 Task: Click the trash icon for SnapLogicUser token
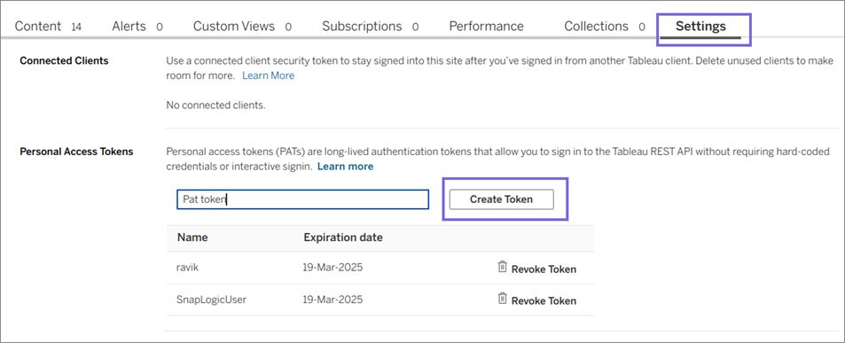[502, 299]
